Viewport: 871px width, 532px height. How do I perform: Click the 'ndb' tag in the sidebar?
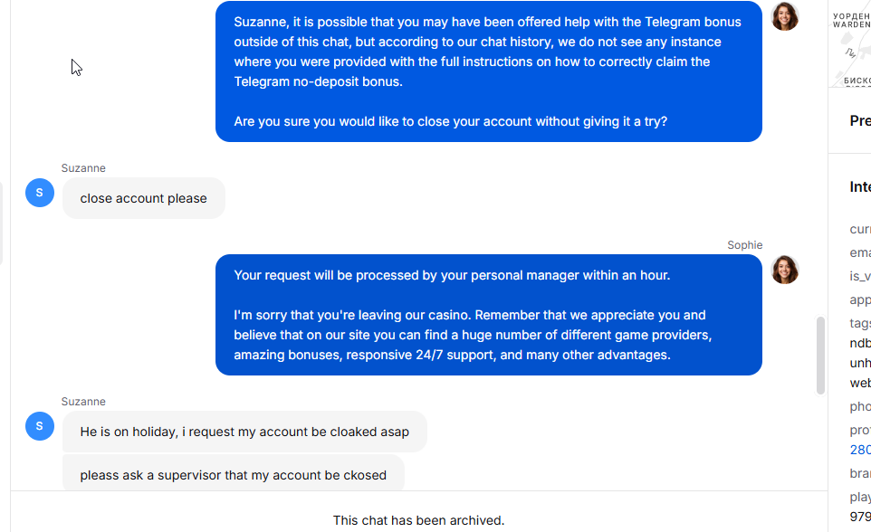click(860, 343)
